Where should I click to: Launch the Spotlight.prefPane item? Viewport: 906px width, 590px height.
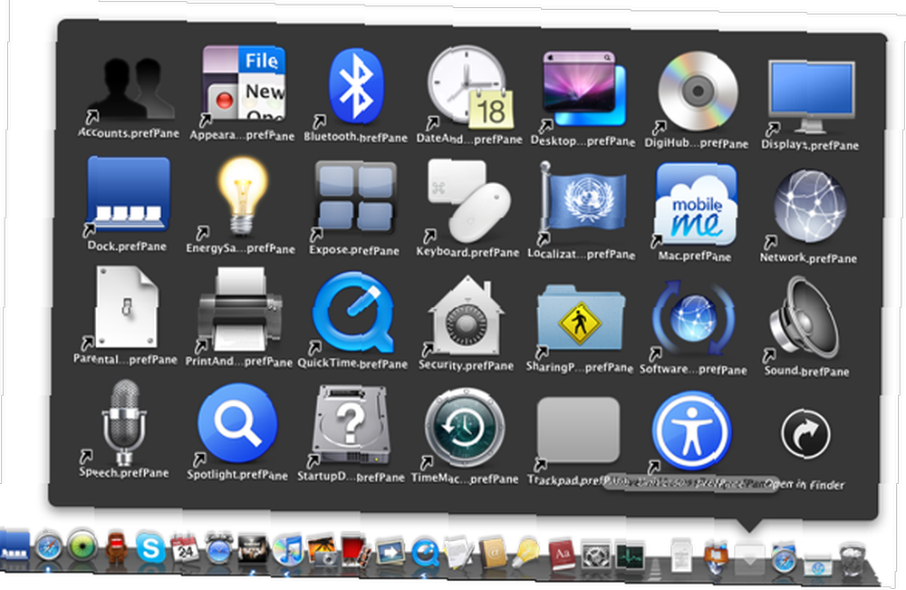(x=237, y=423)
